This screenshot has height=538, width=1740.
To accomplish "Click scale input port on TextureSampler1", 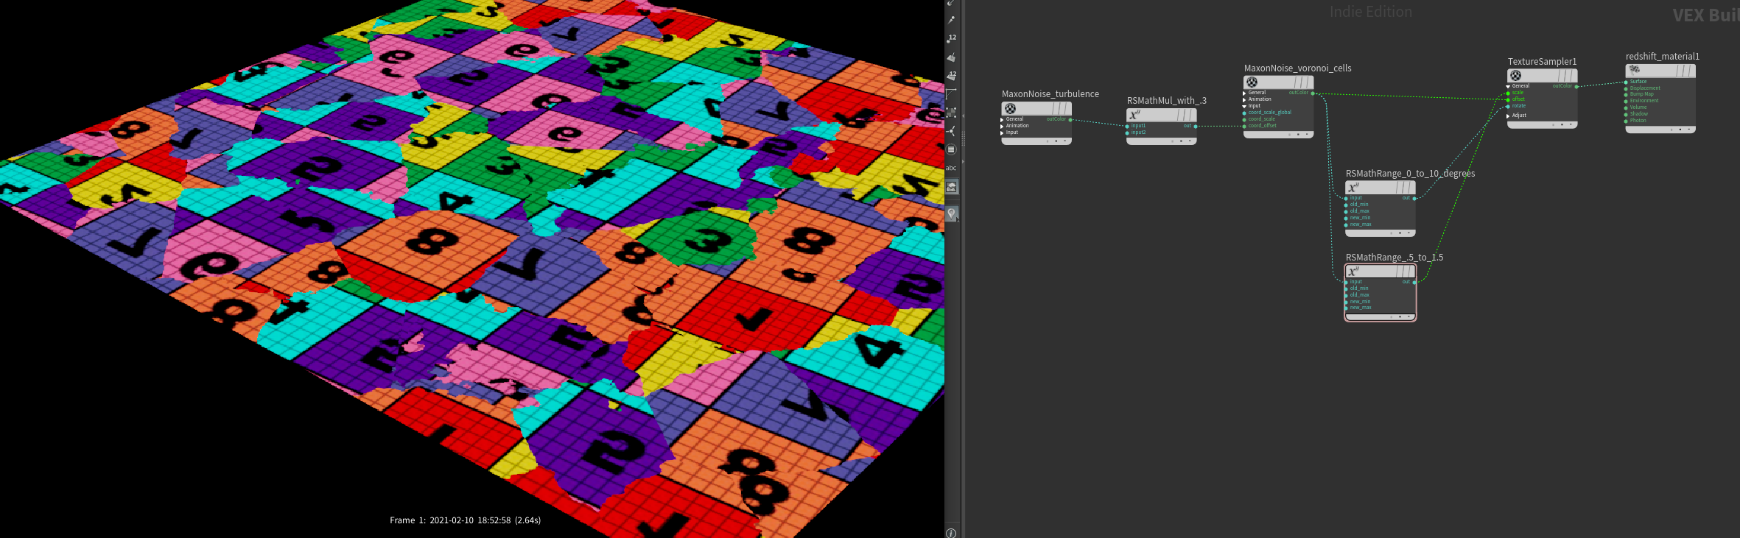I will click(x=1508, y=93).
